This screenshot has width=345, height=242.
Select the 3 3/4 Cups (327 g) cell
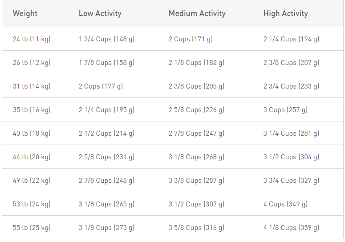click(291, 180)
